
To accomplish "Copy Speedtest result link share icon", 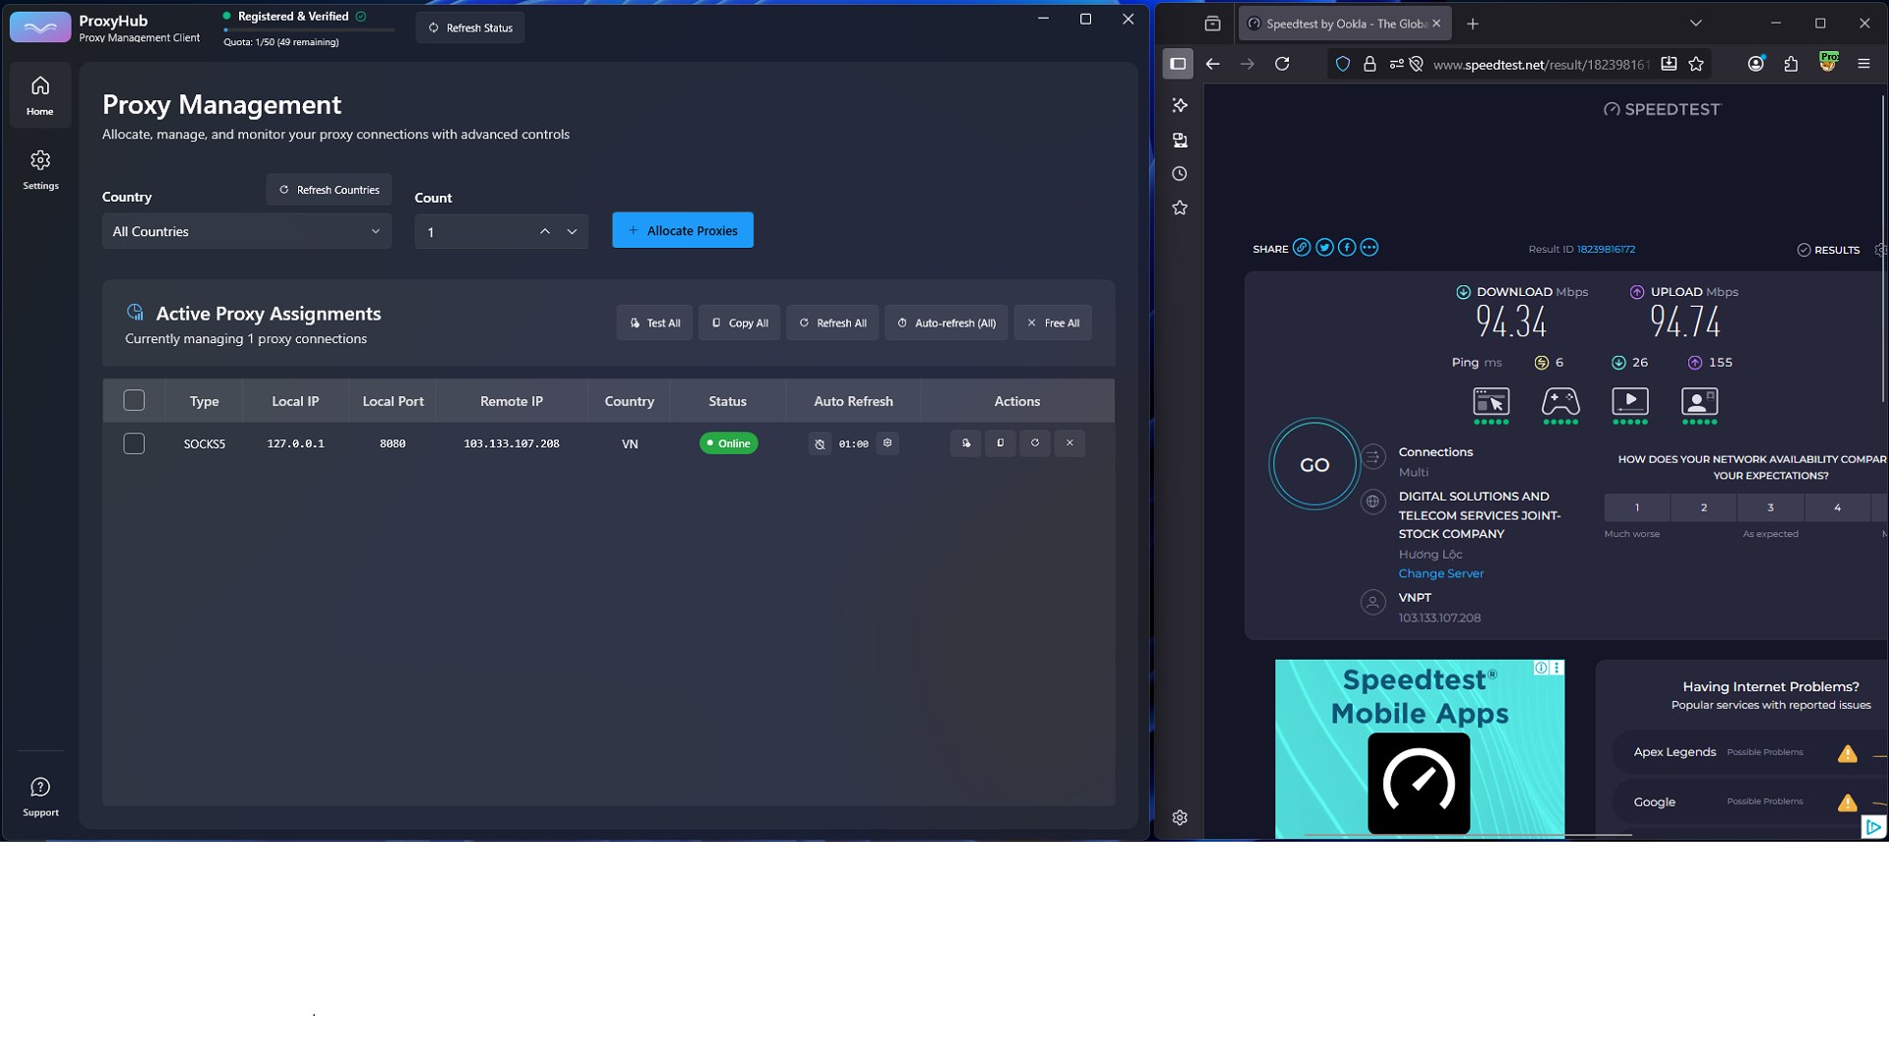I will [x=1302, y=248].
